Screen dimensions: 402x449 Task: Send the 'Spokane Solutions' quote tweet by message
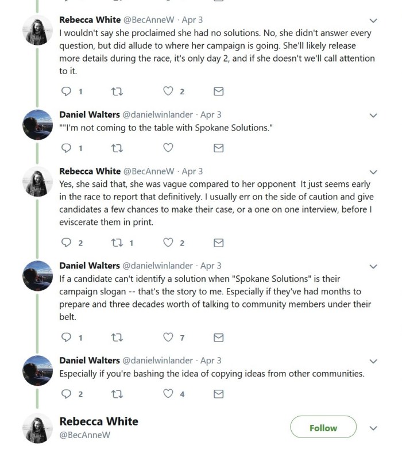pos(218,148)
